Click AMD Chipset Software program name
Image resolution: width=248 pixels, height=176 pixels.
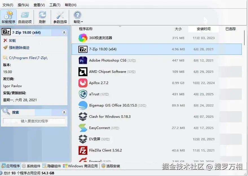click(x=107, y=72)
